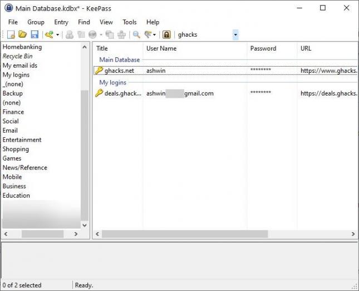Click the group tree scroll up arrow
This screenshot has height=291, width=359.
(x=85, y=47)
